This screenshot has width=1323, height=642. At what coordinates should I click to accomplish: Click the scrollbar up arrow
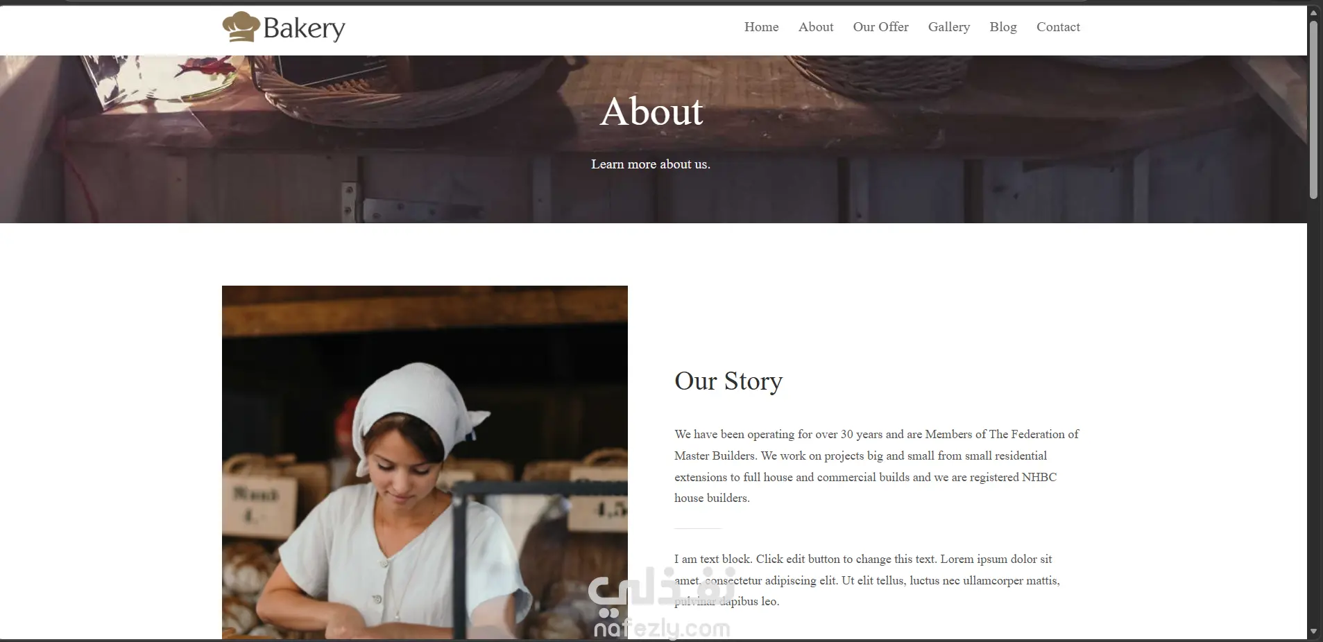pyautogui.click(x=1313, y=12)
